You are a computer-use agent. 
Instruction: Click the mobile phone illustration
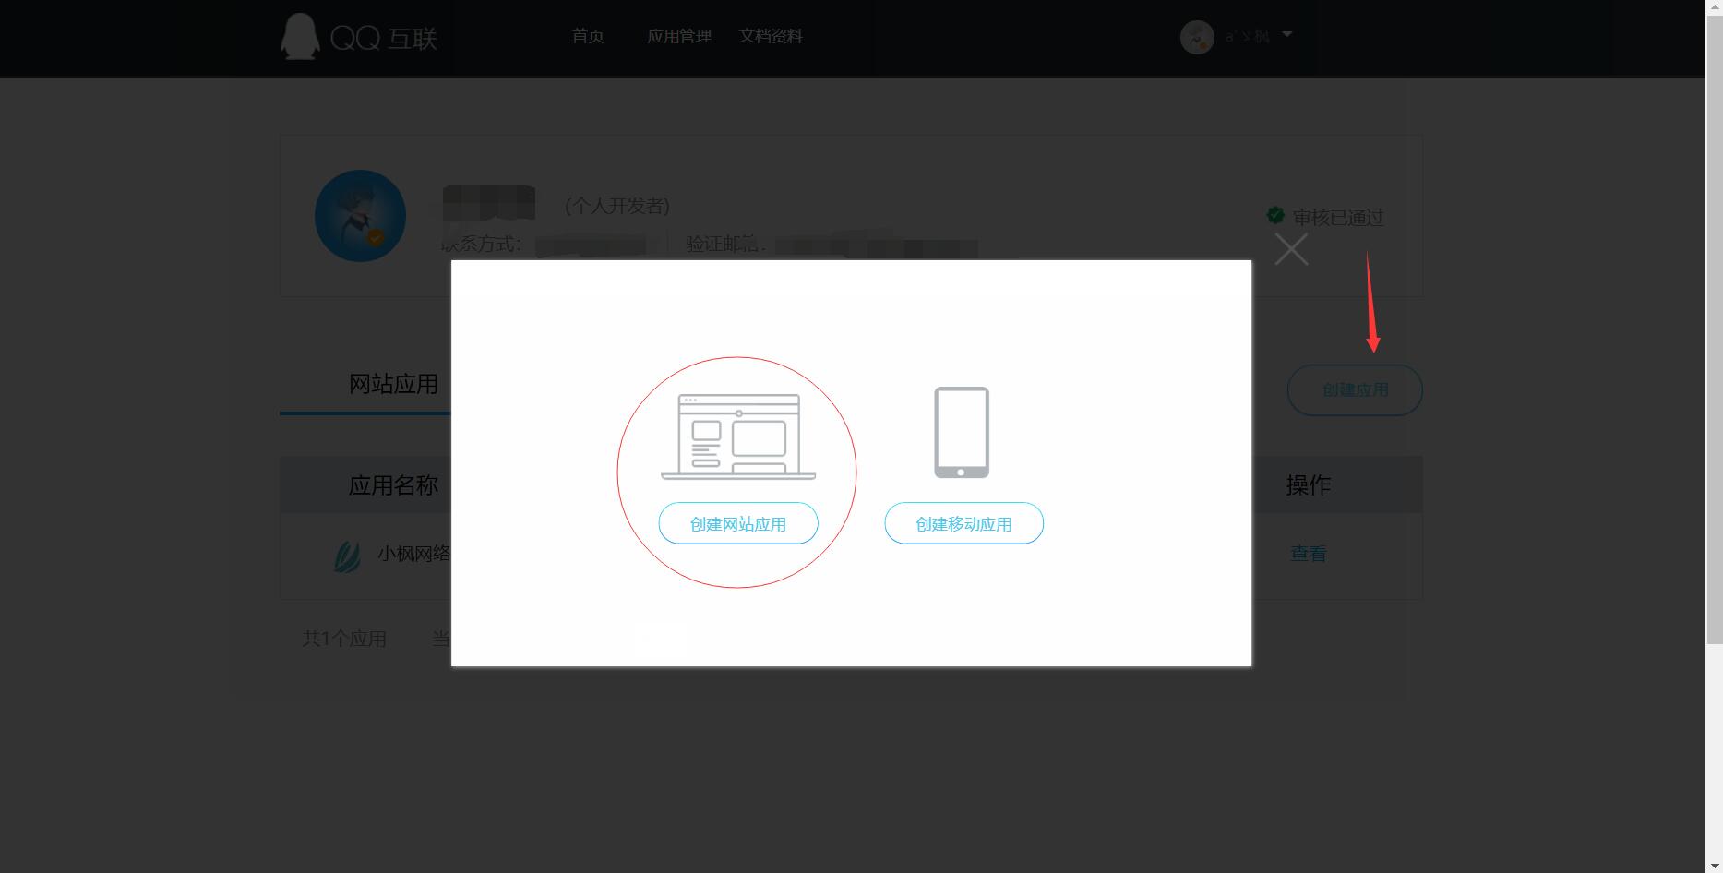(962, 432)
